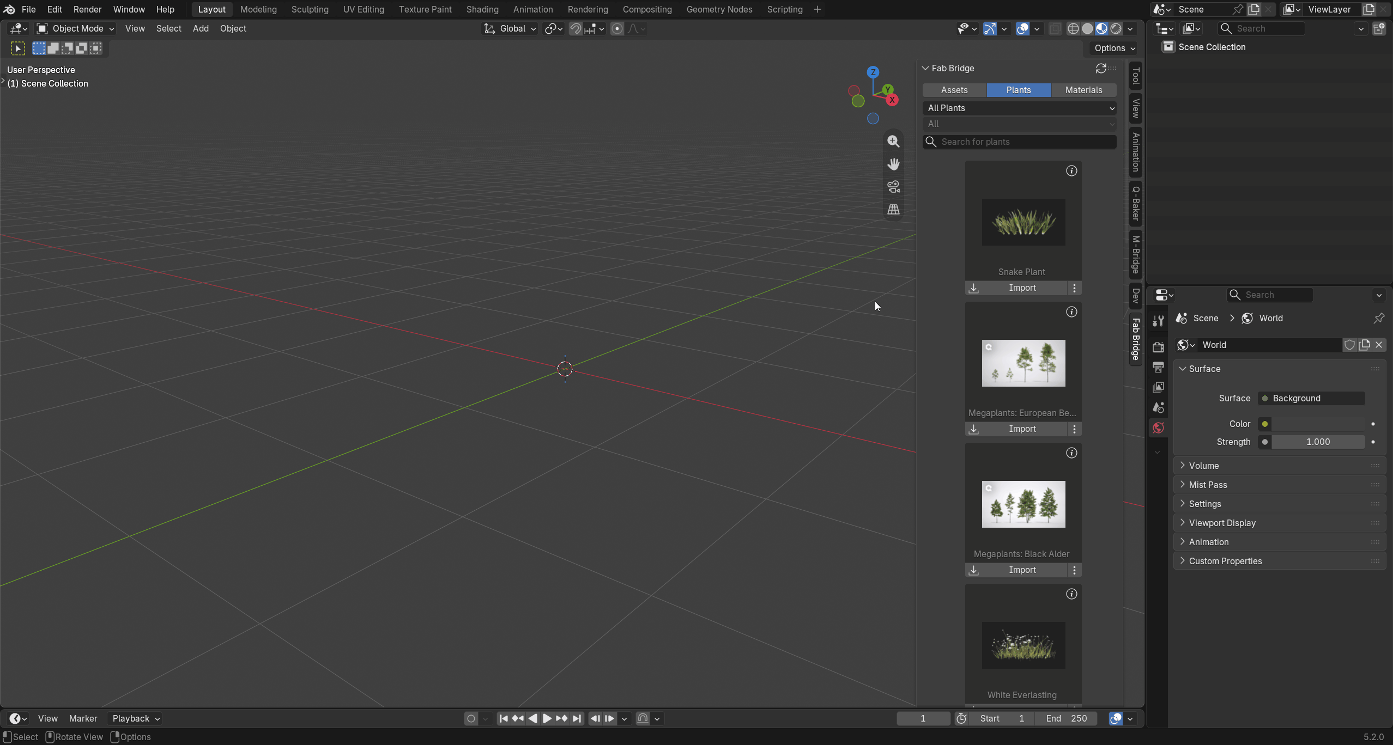Open the All Plants category dropdown
The image size is (1393, 745).
click(x=1019, y=108)
